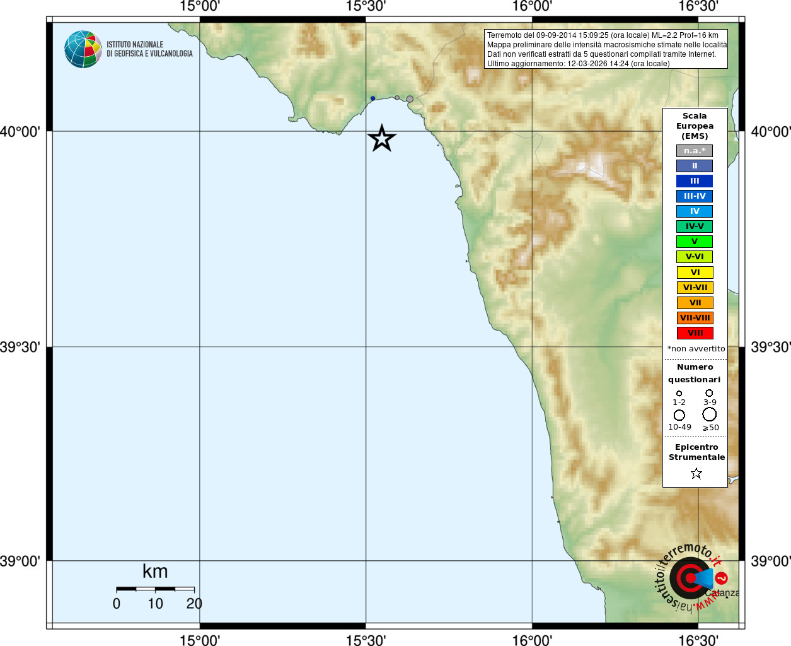The height and width of the screenshot is (646, 791).
Task: Select the blue III intensity swatch
Action: pos(695,181)
